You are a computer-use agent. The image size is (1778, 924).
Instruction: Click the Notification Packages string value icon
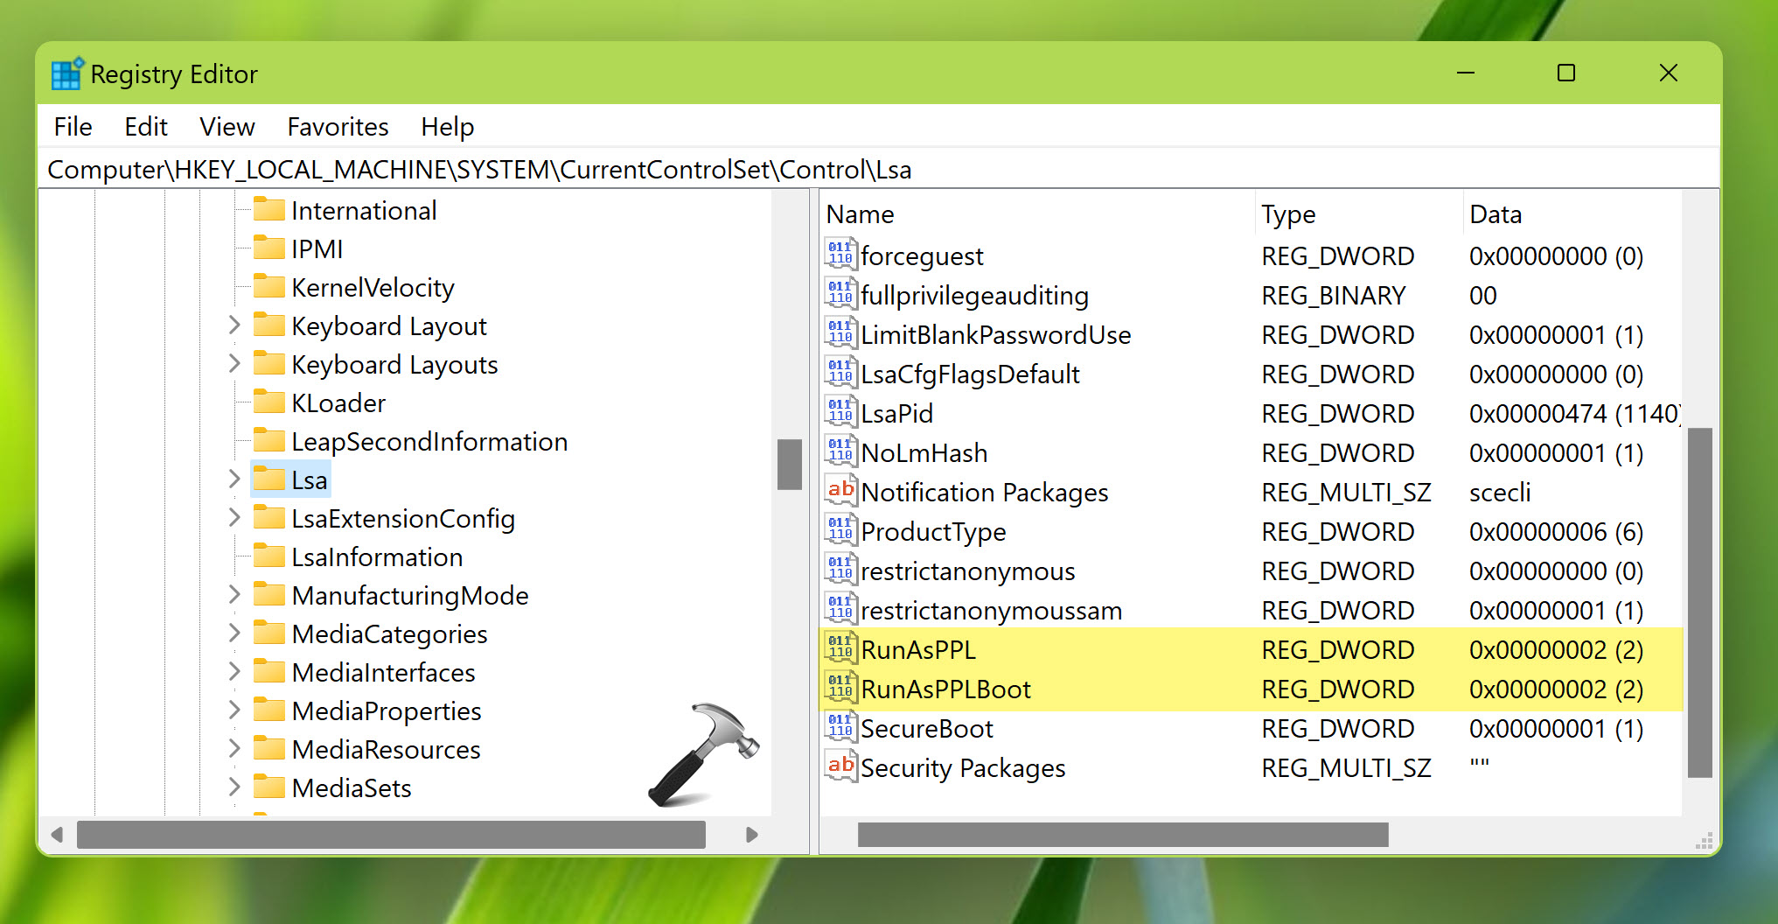(840, 491)
